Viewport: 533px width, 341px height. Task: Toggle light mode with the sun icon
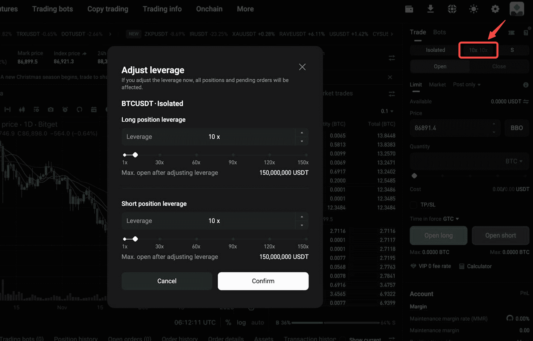(x=473, y=9)
